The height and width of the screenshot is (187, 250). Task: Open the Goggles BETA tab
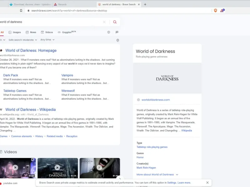[x=67, y=32]
